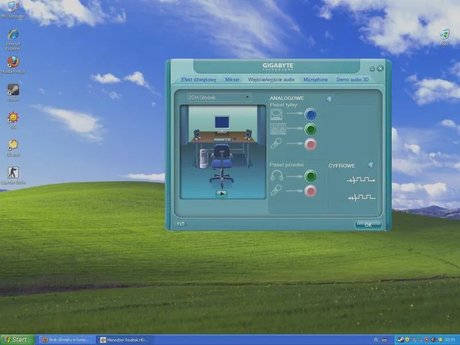Select the Counter-Strike desktop shortcut

13,176
